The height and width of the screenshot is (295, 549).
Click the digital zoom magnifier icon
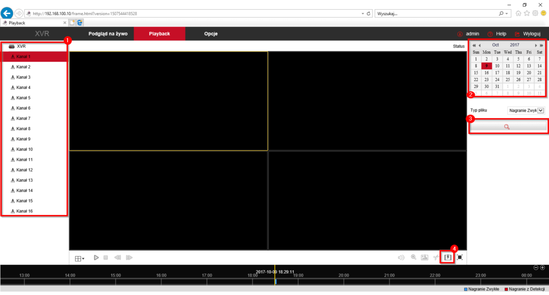pos(413,257)
